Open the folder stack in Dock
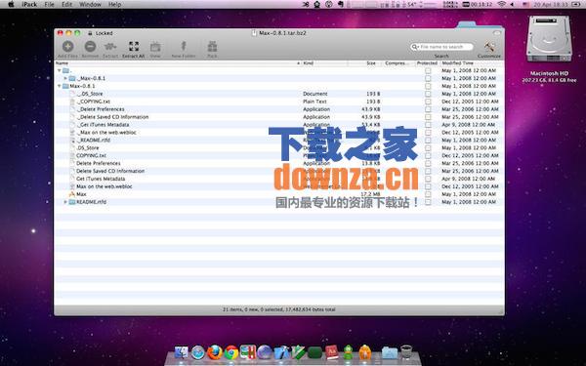This screenshot has height=366, width=586. (390, 352)
